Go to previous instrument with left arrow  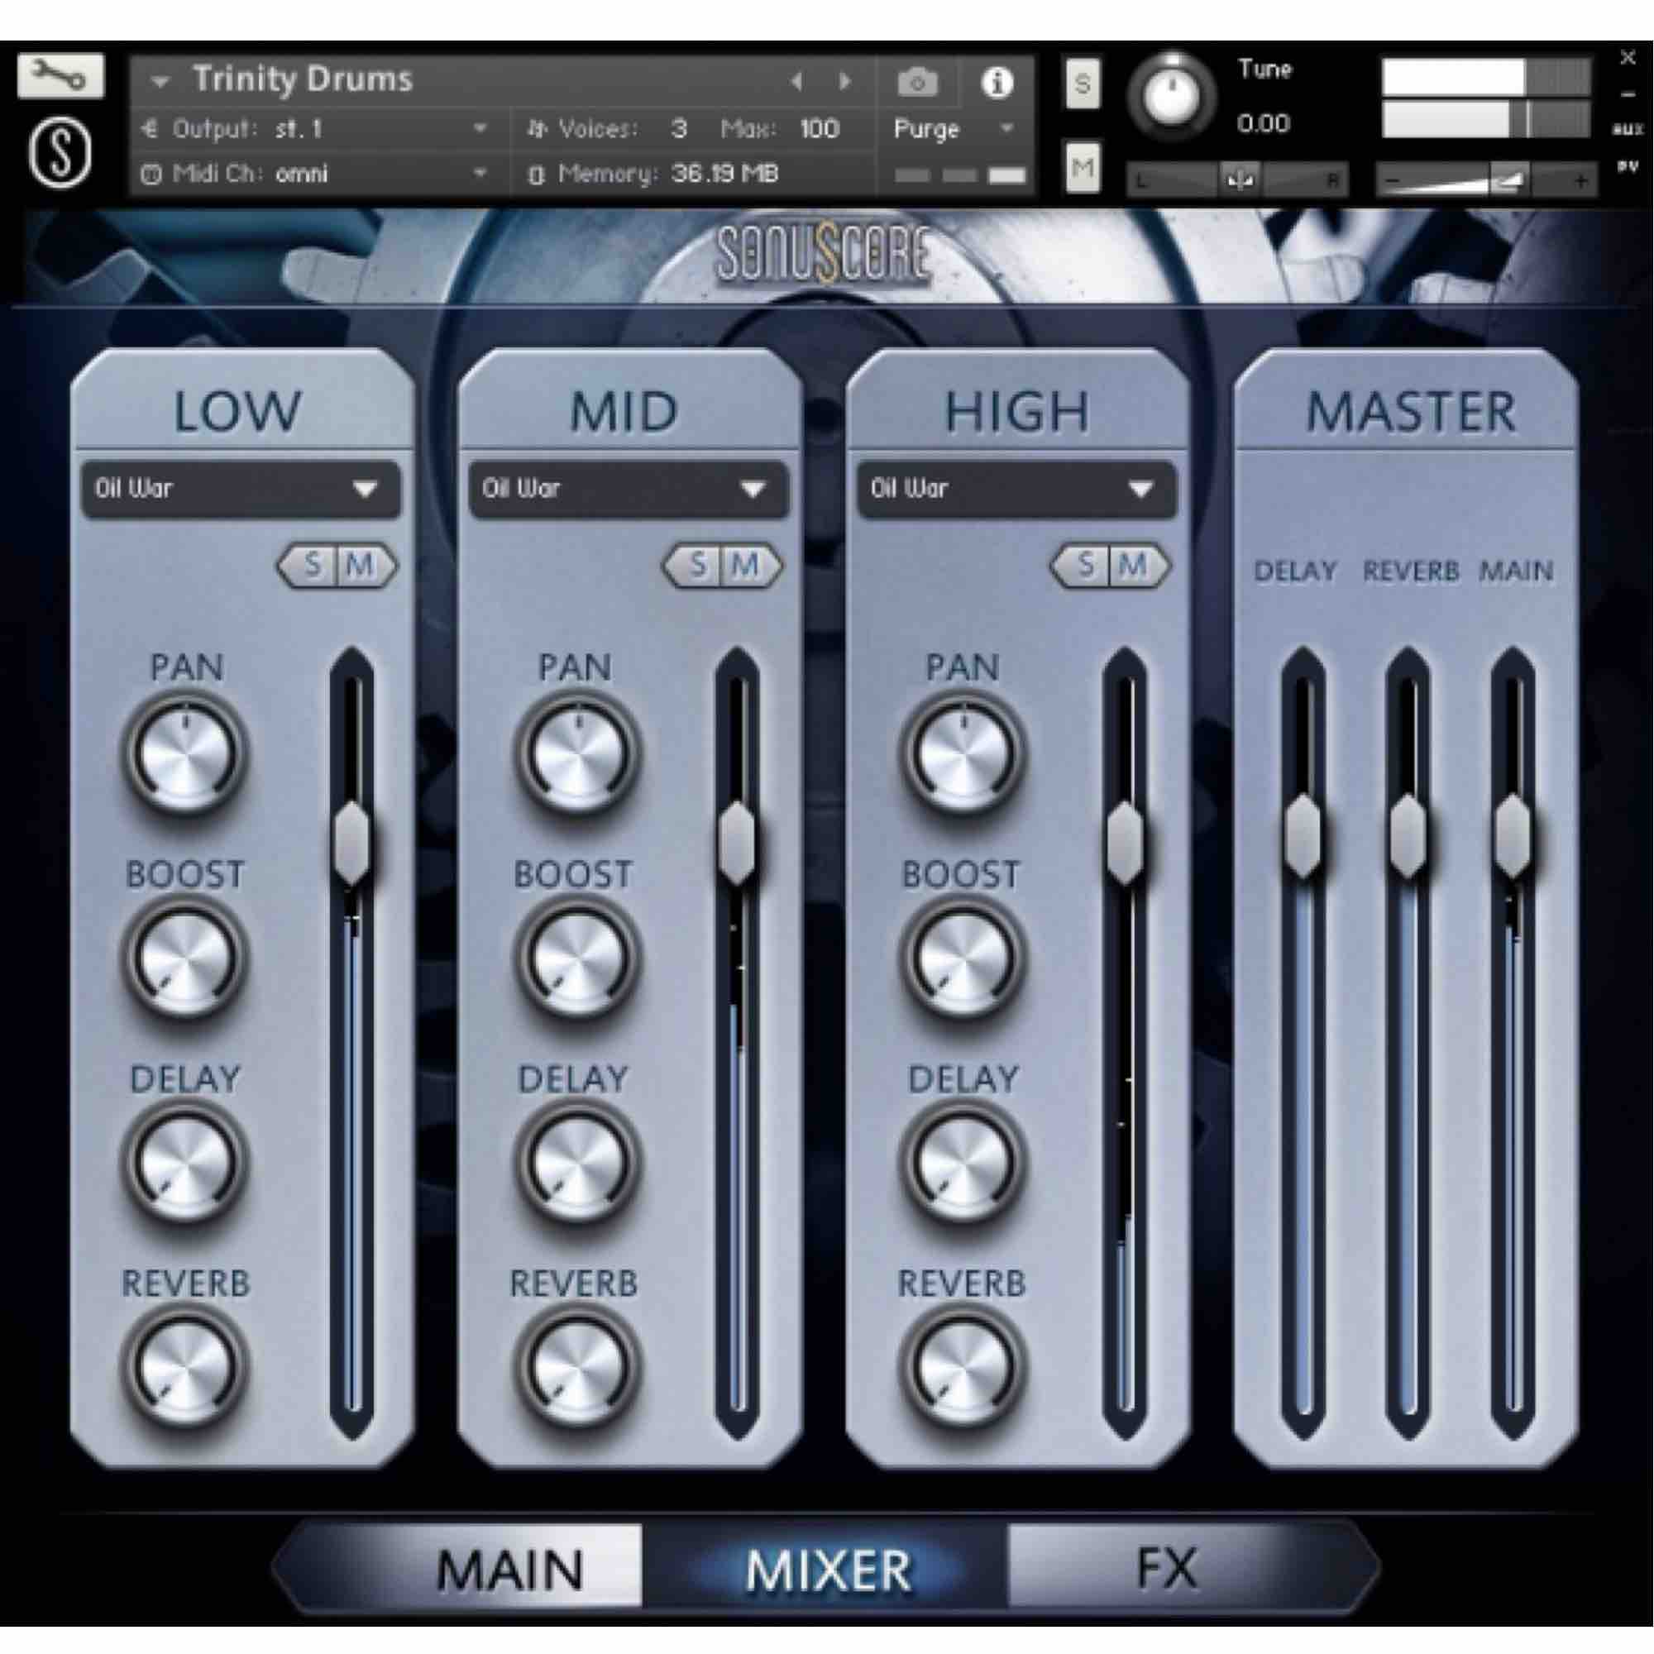[796, 82]
